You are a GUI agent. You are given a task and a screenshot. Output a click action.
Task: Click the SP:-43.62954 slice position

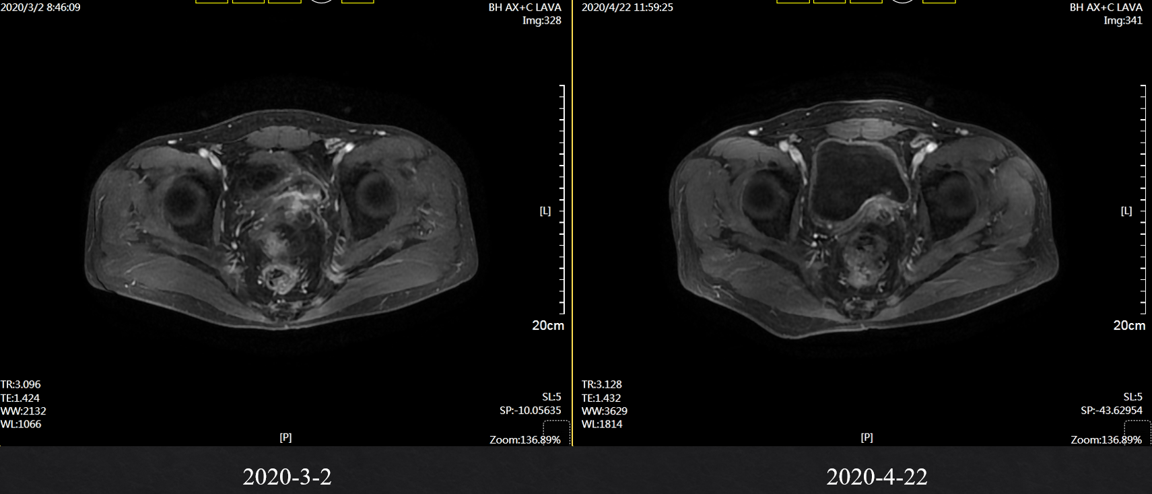pyautogui.click(x=1112, y=410)
